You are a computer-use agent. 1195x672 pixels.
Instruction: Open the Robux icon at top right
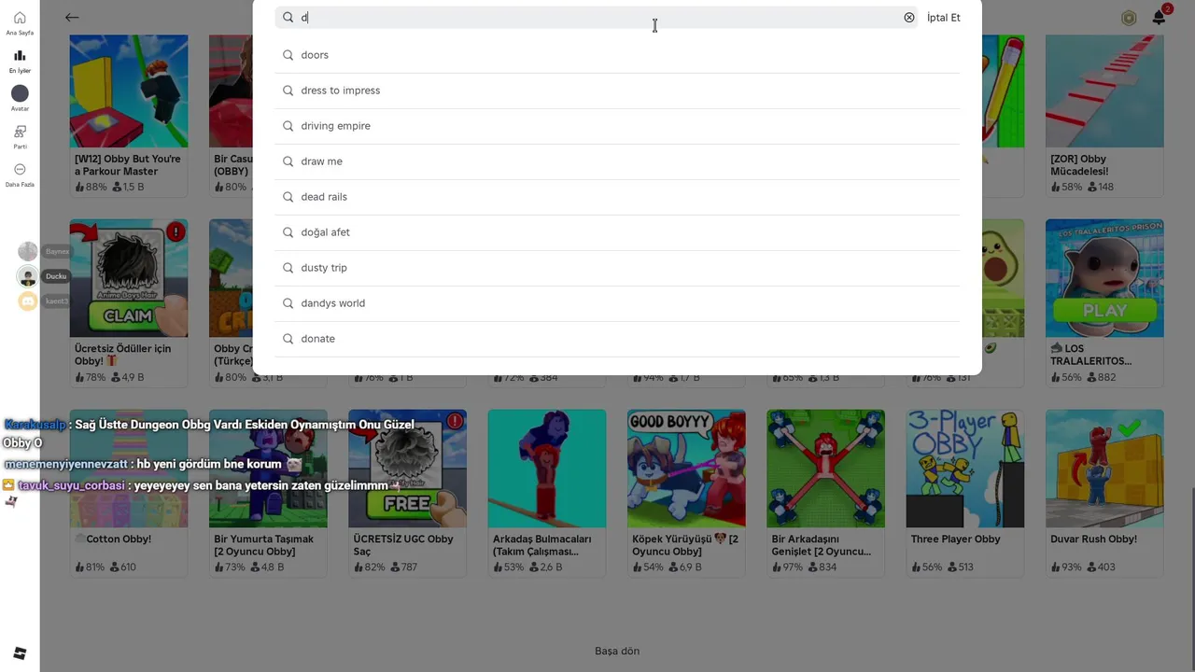click(x=1129, y=18)
